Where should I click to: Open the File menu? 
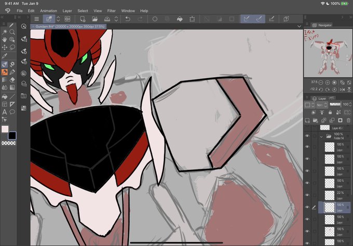[x=20, y=11]
